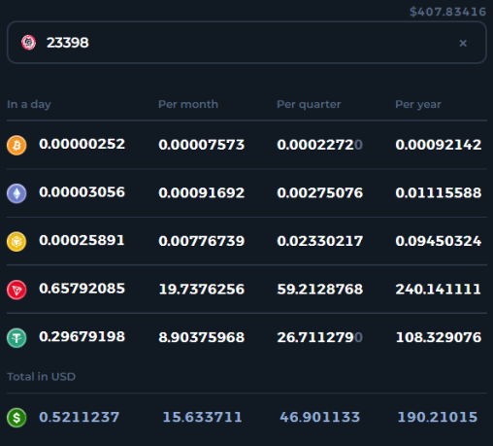Select Bitcoin monthly value 0.00007573

tap(201, 145)
